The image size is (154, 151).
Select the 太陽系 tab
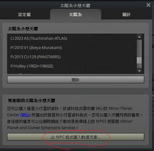point(76,14)
